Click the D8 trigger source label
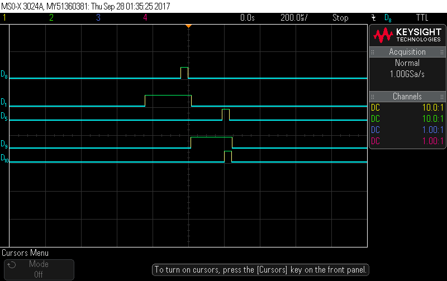This screenshot has height=281, width=447. pos(388,18)
